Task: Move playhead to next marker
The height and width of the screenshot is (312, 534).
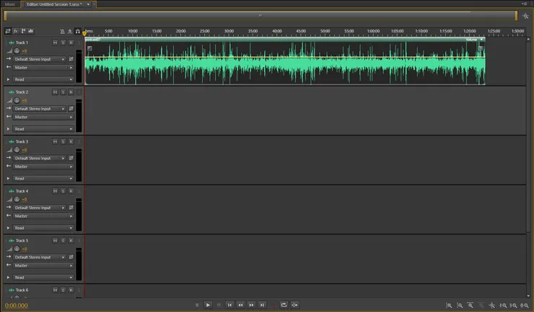Action: pyautogui.click(x=262, y=306)
